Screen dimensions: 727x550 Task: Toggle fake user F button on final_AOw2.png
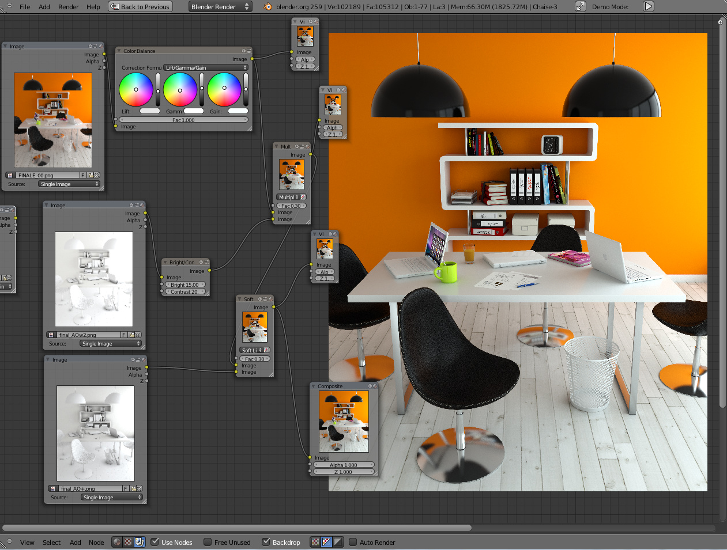pyautogui.click(x=124, y=335)
